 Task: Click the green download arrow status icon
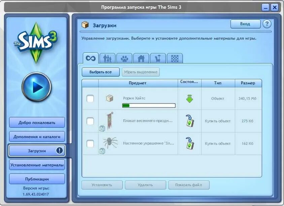pyautogui.click(x=189, y=98)
